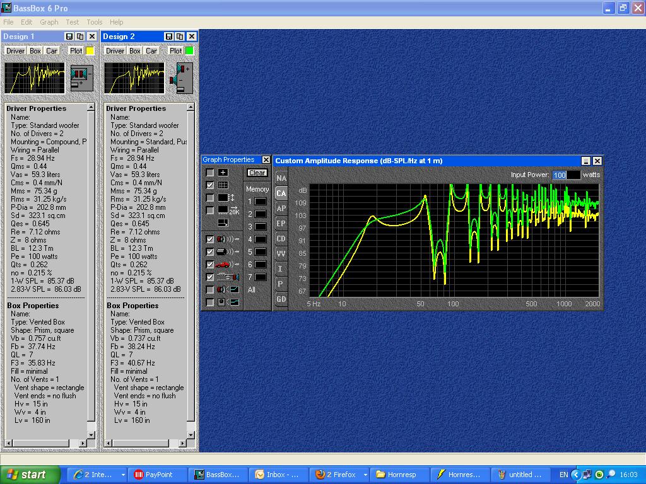Enable the 20K frequency range checkbox
Viewport: 646px width, 484px height.
coord(210,210)
